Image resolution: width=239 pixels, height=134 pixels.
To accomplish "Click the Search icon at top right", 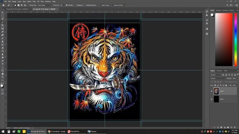I will [227, 5].
